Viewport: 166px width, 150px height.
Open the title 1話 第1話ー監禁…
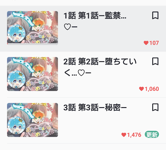[x=95, y=21]
